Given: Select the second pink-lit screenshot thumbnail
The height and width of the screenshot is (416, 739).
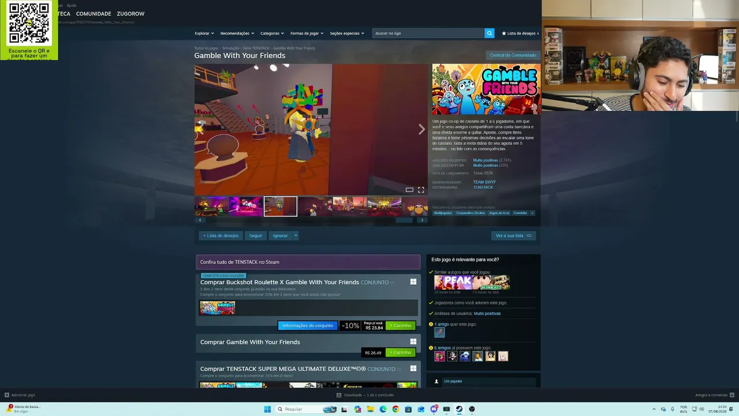Looking at the screenshot, I should click(x=246, y=206).
